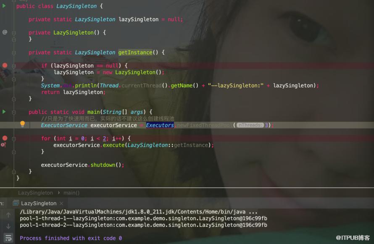374x244 pixels.
Task: Click the fold end marker below return lazySingleton
Action: pos(14,99)
